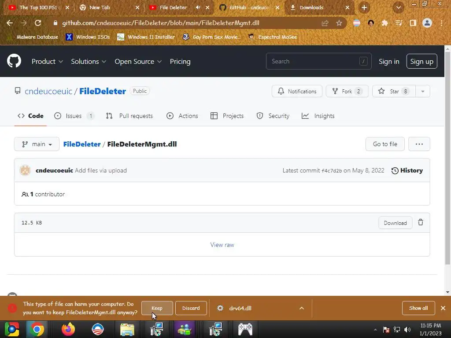This screenshot has height=338, width=451.
Task: Open media control playlist icon
Action: (399, 23)
